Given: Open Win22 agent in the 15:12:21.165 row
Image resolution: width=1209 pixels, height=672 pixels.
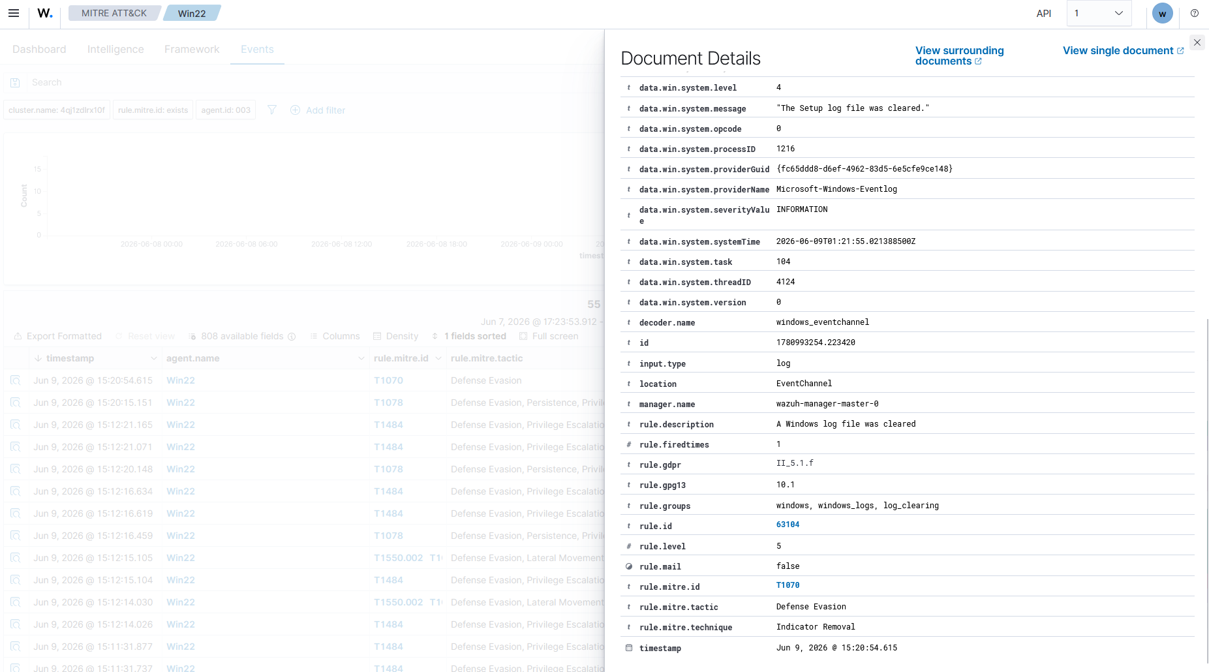Looking at the screenshot, I should (181, 425).
